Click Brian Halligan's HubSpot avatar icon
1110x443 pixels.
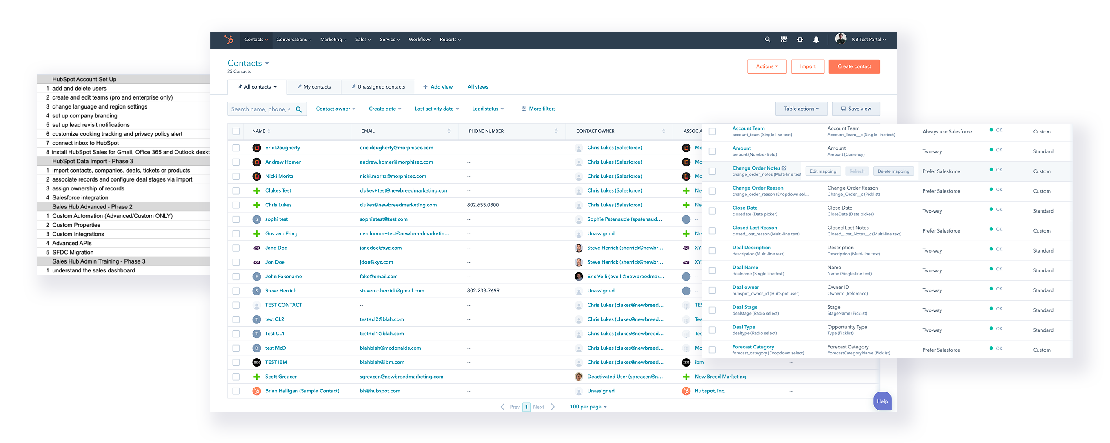256,391
